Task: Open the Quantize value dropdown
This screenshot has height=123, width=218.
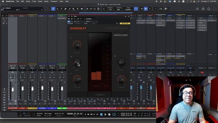Action: (x=110, y=10)
